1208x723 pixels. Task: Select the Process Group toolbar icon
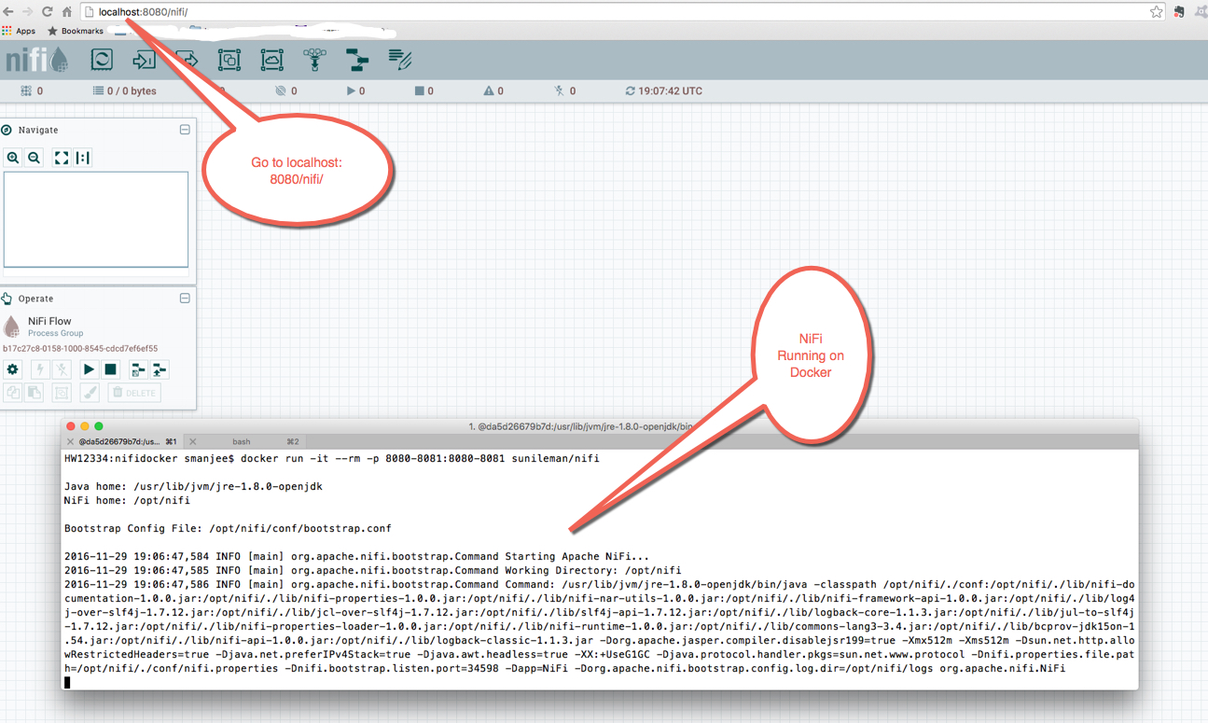pos(229,60)
